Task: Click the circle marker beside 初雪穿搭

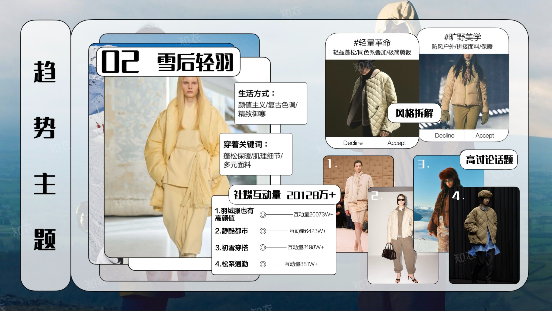Action: 263,247
